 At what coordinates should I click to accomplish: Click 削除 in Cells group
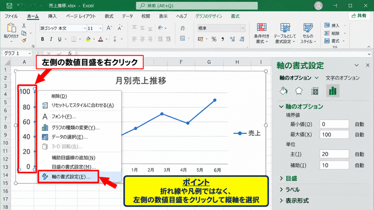335,33
